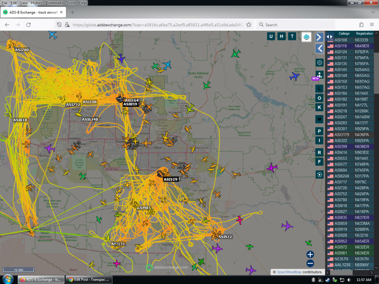Select the ASI3179 N436PA row

350,135
